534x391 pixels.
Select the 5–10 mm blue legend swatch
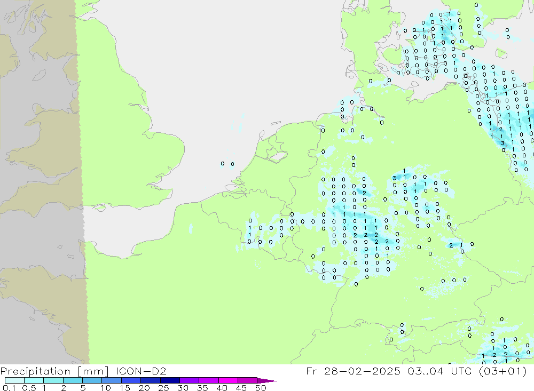coord(92,380)
